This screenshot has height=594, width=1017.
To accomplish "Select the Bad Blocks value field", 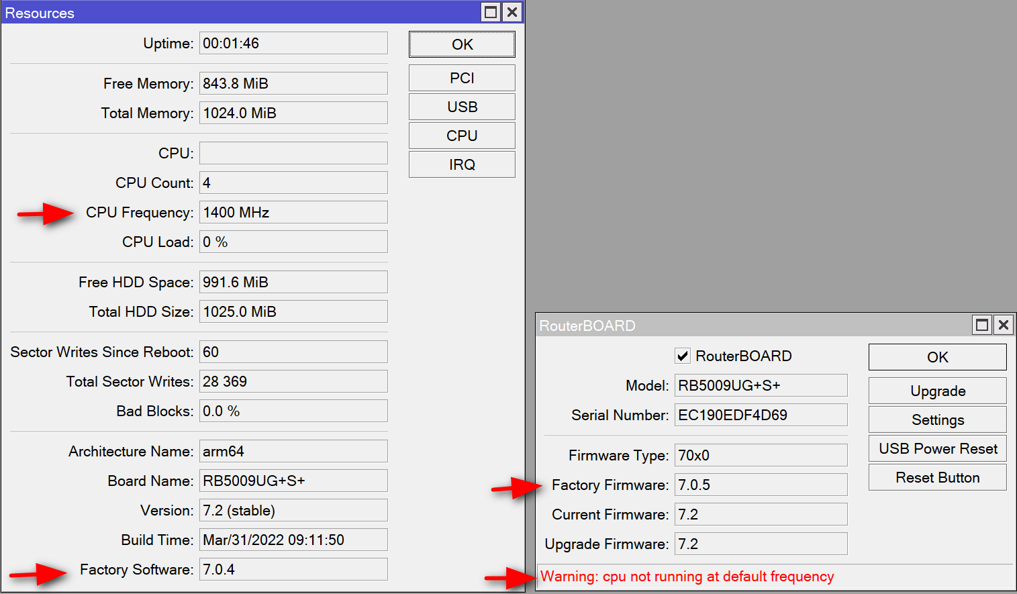I will (x=293, y=411).
